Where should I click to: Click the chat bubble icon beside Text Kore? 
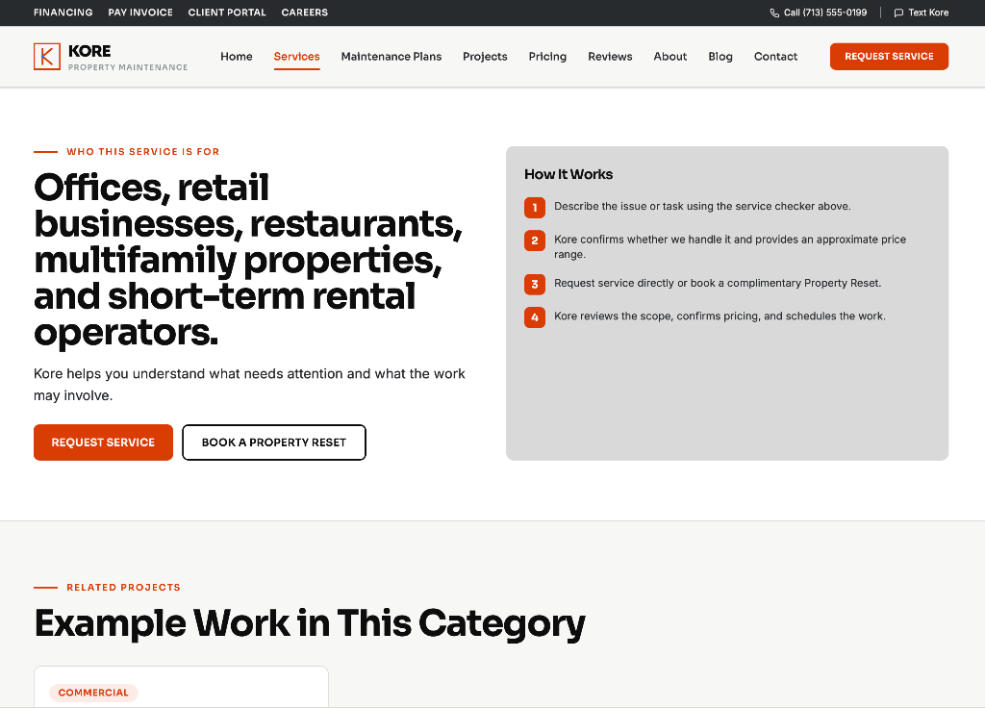coord(898,13)
